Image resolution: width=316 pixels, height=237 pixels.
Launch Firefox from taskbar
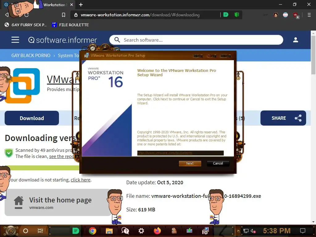coord(157,231)
